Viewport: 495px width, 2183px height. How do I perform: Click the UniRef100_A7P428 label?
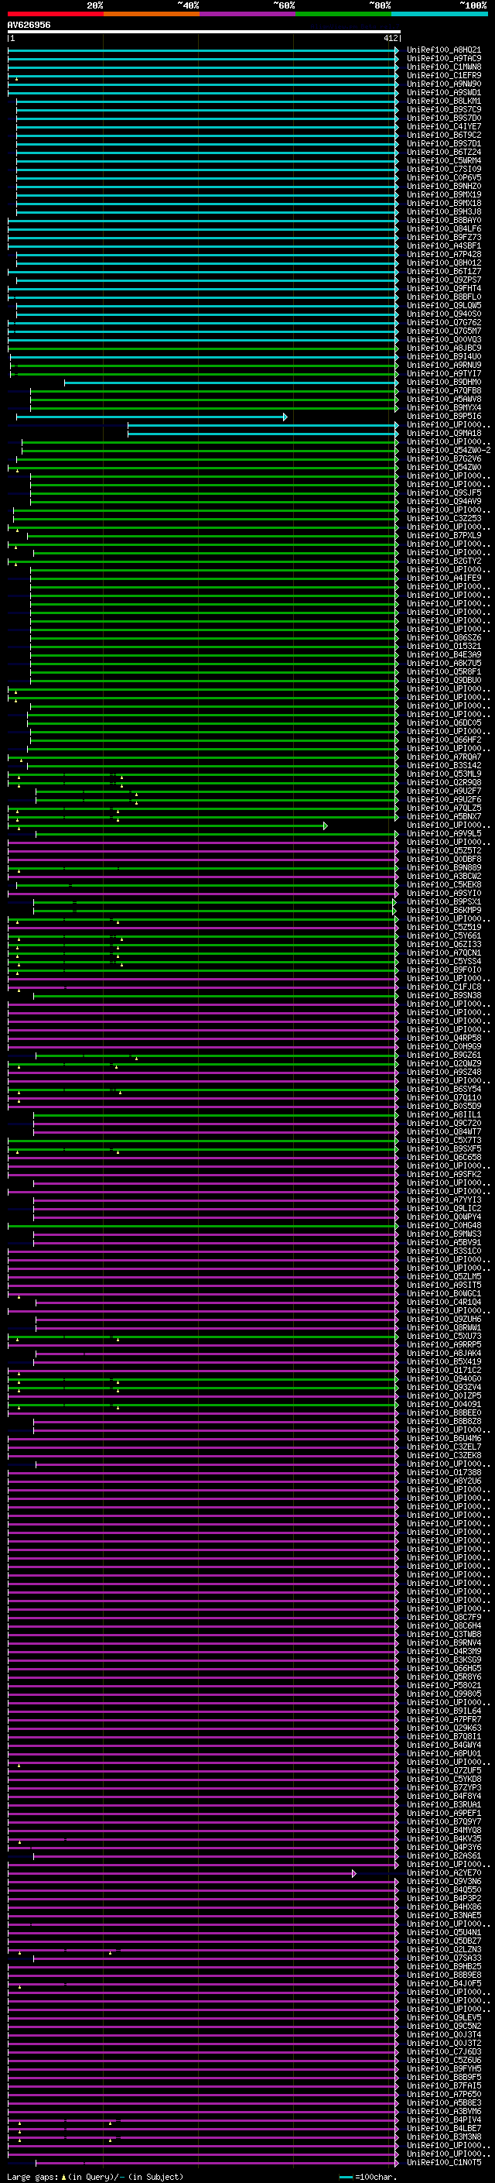pyautogui.click(x=444, y=254)
